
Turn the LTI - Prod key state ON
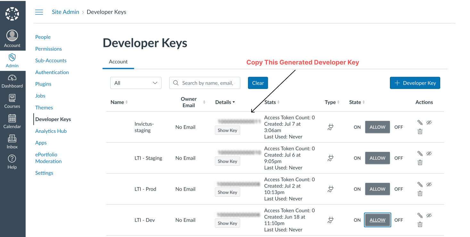point(357,189)
